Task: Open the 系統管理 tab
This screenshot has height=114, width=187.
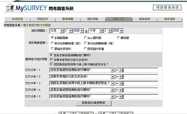Action: 17,19
